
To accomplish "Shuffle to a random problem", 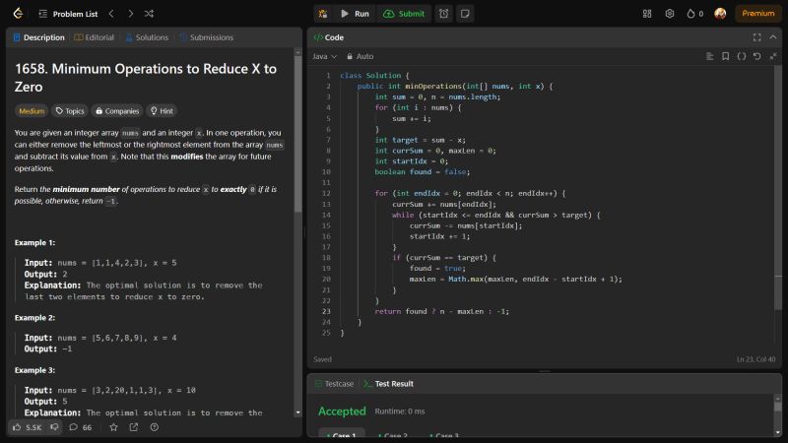I will coord(149,14).
